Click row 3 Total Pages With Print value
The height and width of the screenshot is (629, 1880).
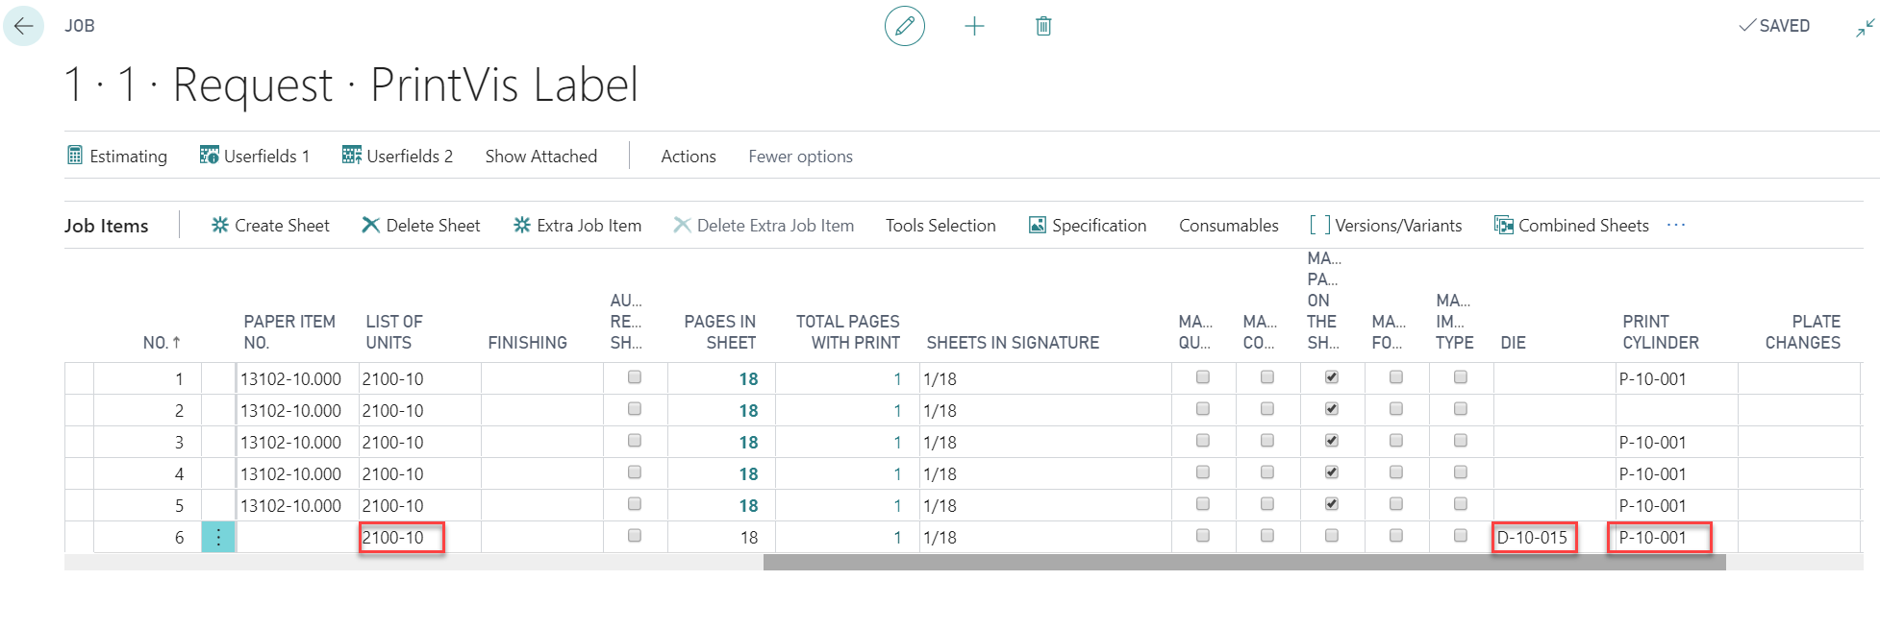897,442
